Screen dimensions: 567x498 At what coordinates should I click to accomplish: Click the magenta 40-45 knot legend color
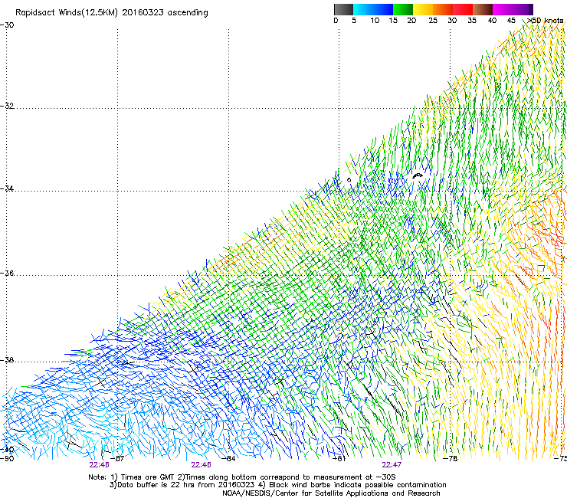point(503,9)
